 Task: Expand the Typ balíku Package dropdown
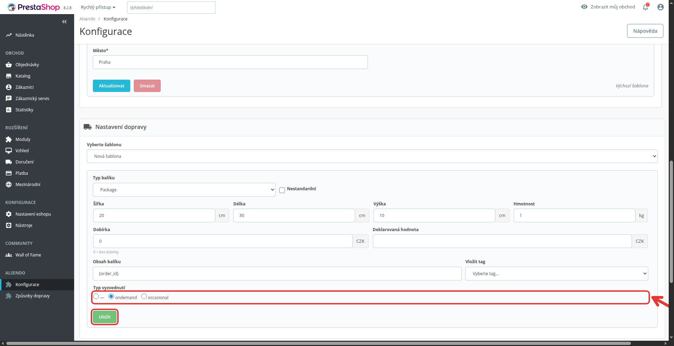(184, 190)
